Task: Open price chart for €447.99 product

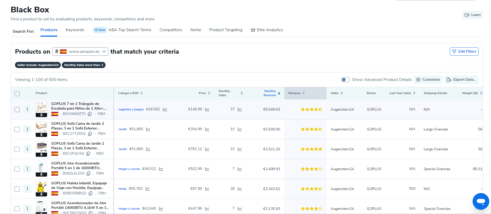Action: point(207,209)
